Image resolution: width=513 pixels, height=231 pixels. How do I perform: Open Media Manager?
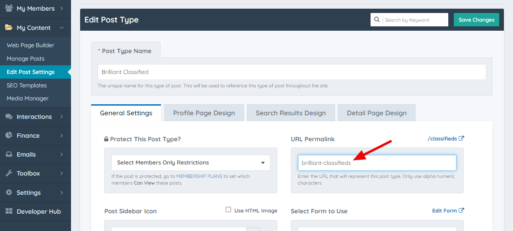point(28,98)
